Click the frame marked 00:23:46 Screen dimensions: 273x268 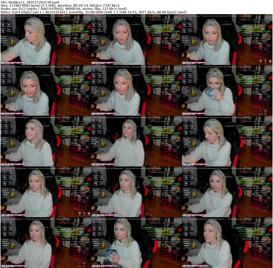46,243
